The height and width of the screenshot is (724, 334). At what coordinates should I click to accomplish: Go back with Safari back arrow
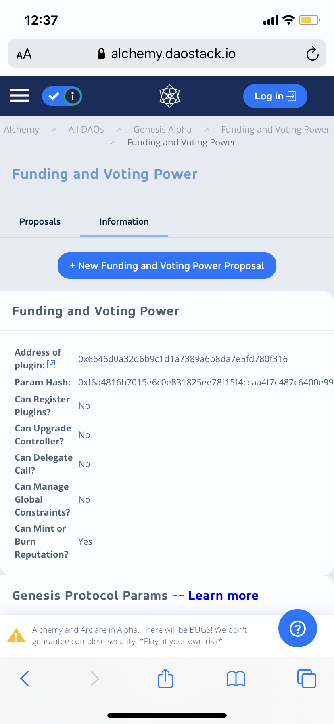click(x=25, y=678)
